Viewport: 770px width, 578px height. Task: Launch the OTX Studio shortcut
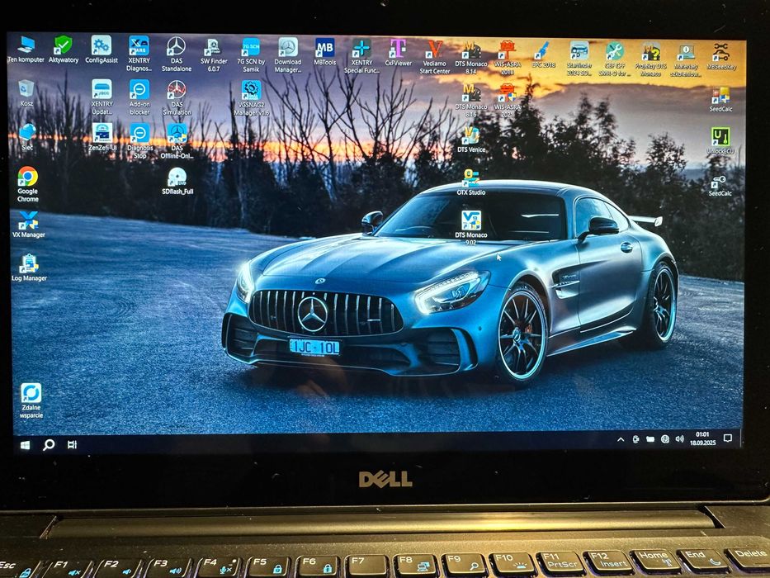point(471,182)
